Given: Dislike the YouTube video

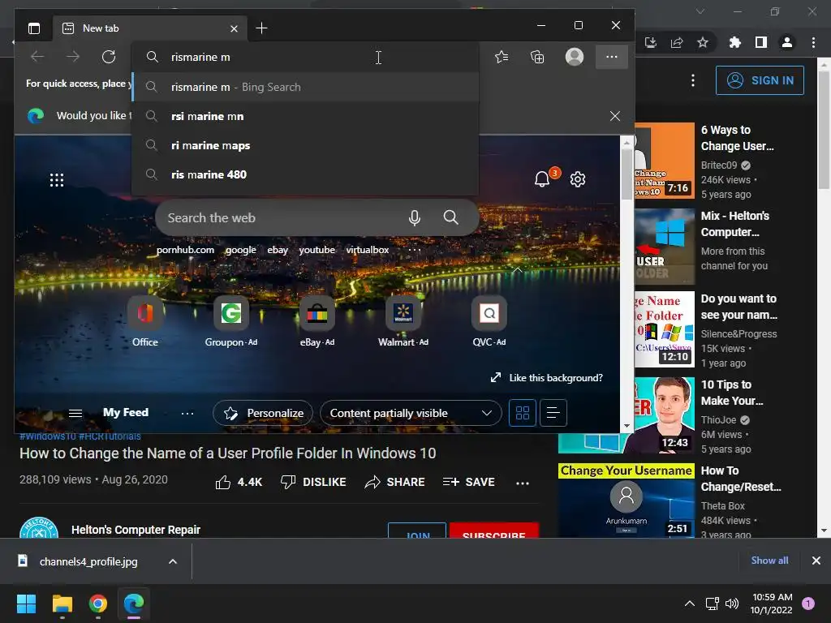Looking at the screenshot, I should click(x=313, y=482).
